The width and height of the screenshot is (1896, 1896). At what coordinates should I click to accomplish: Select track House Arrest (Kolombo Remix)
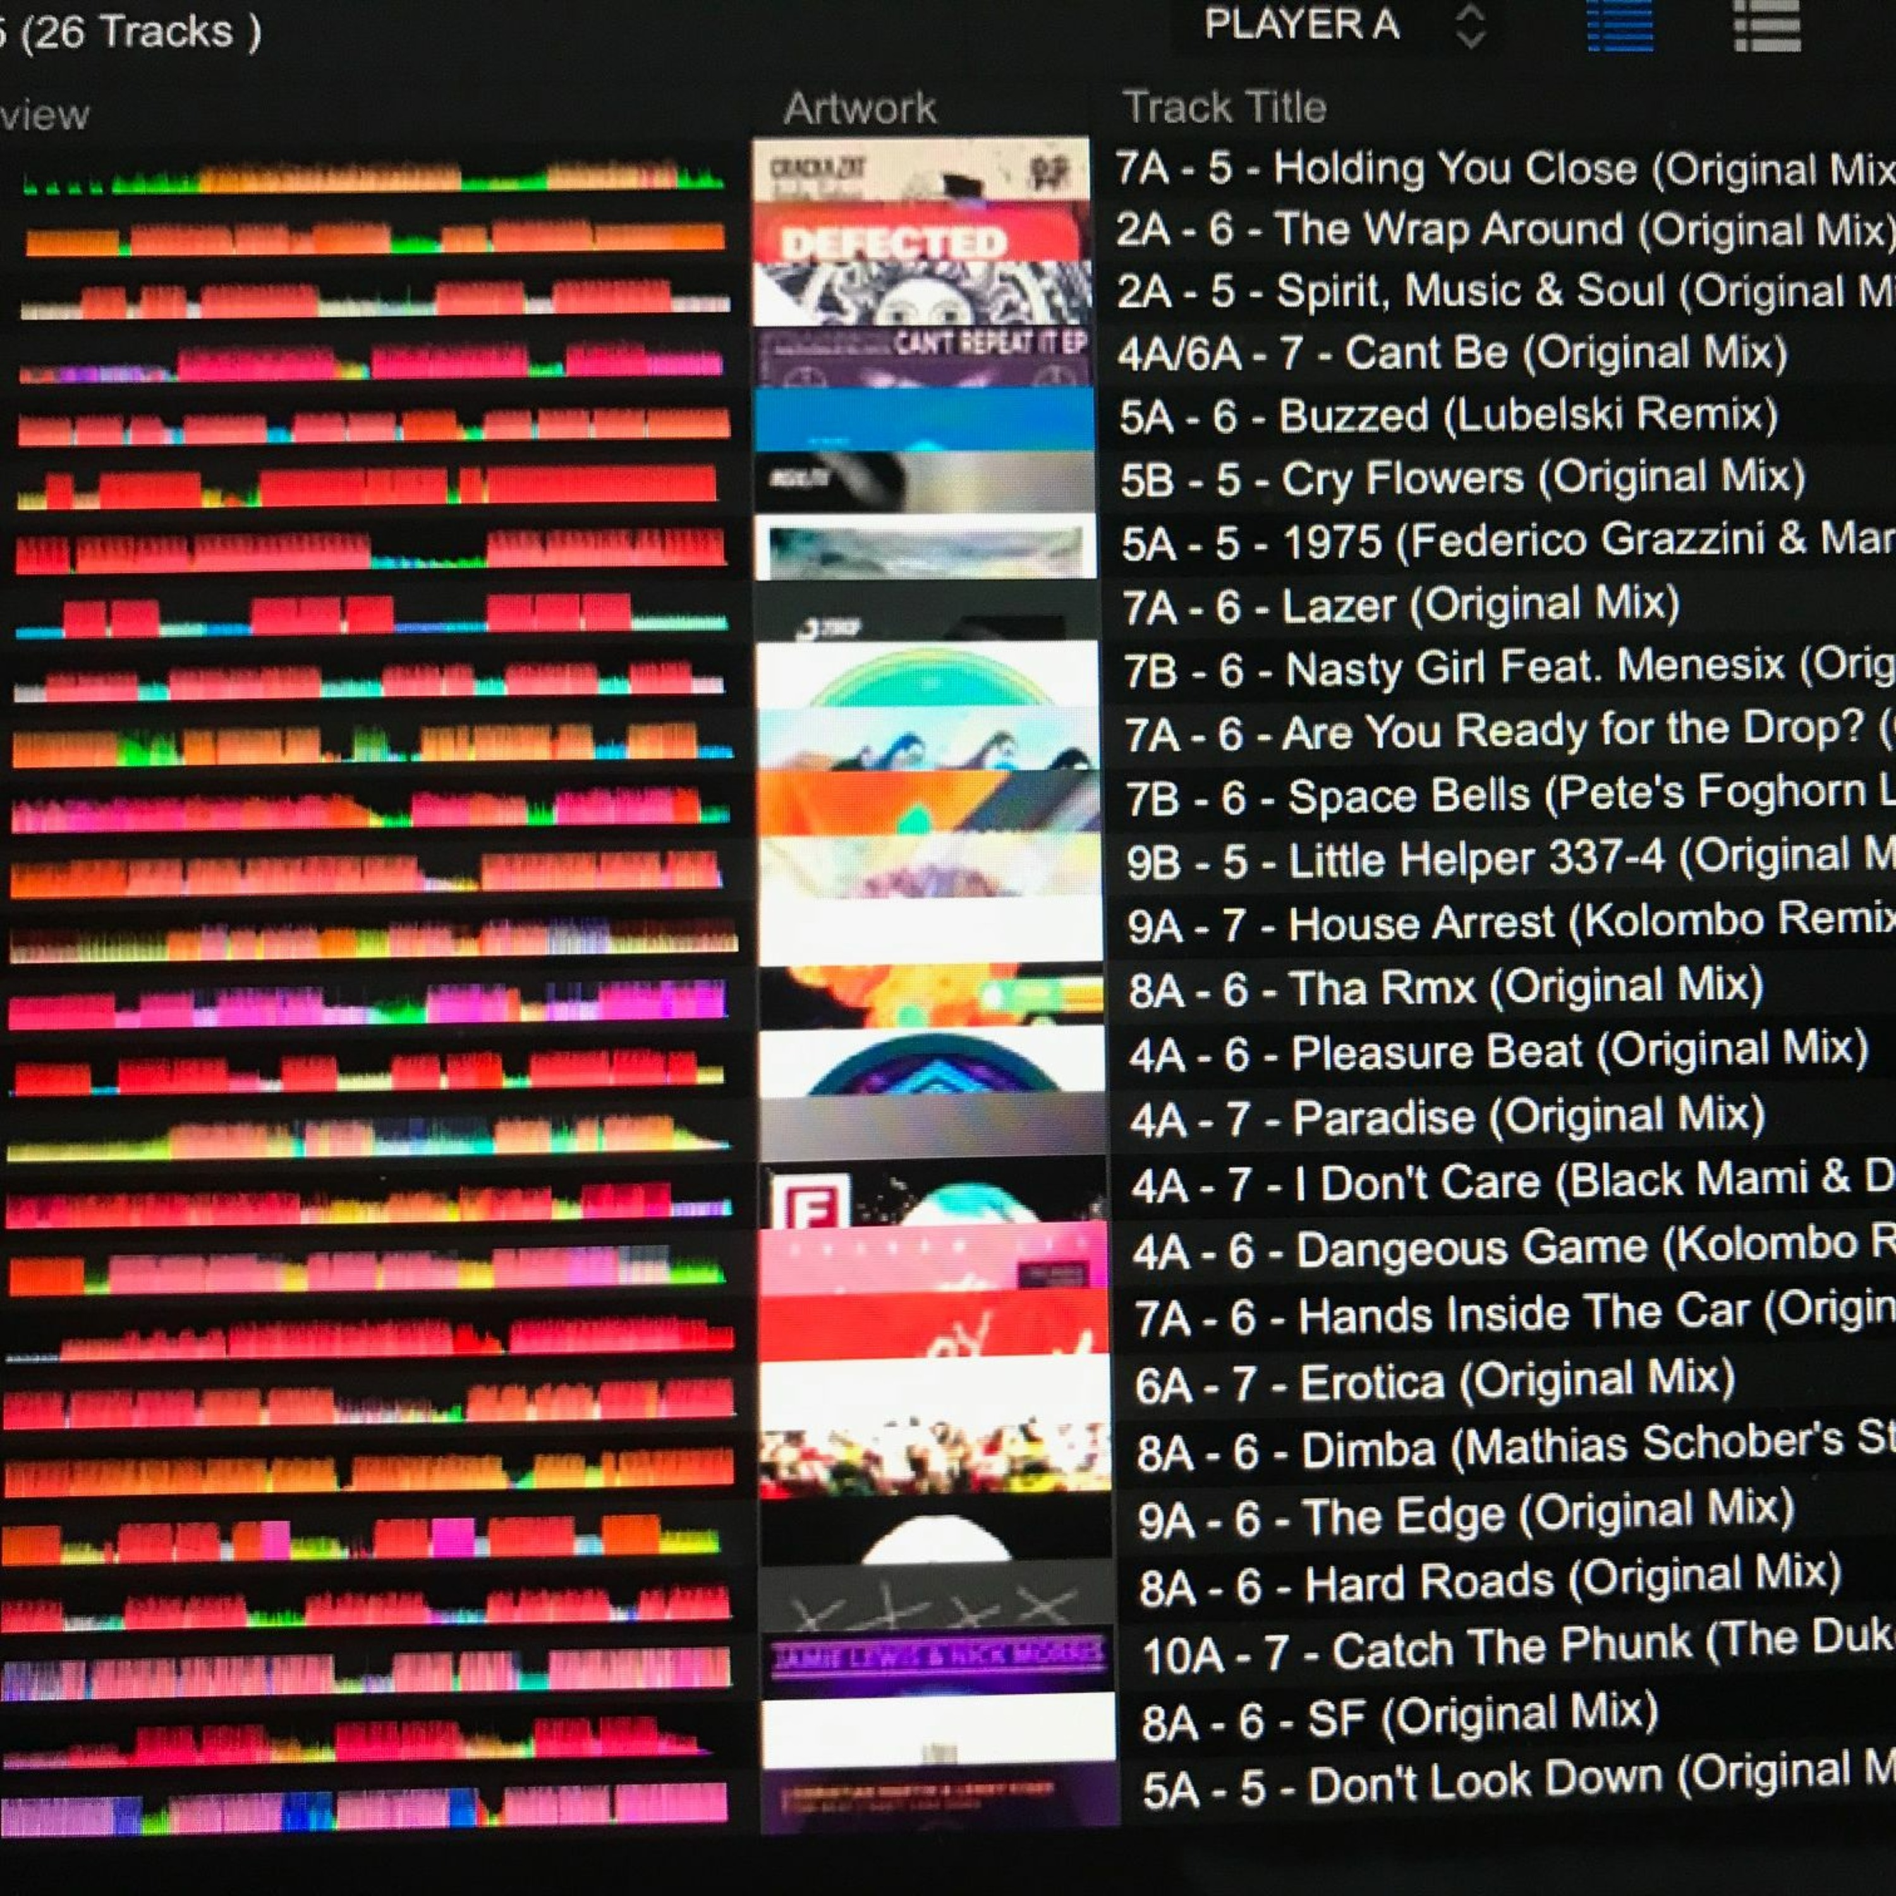coord(1511,923)
